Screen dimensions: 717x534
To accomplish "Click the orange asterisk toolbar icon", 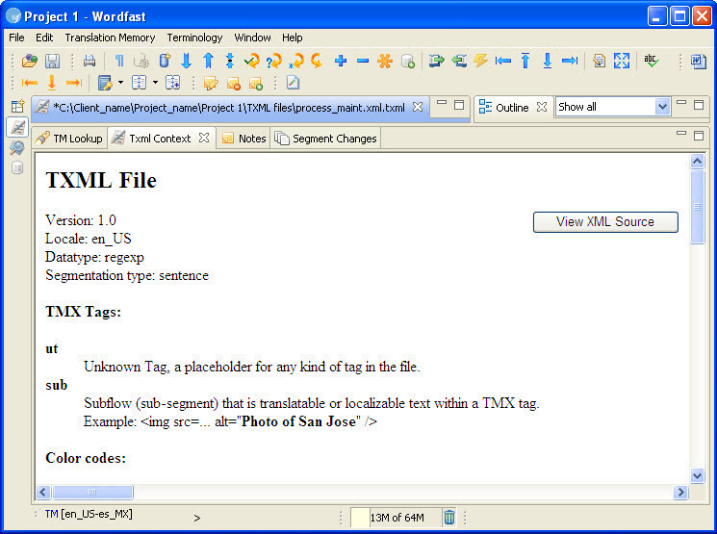I will tap(385, 61).
